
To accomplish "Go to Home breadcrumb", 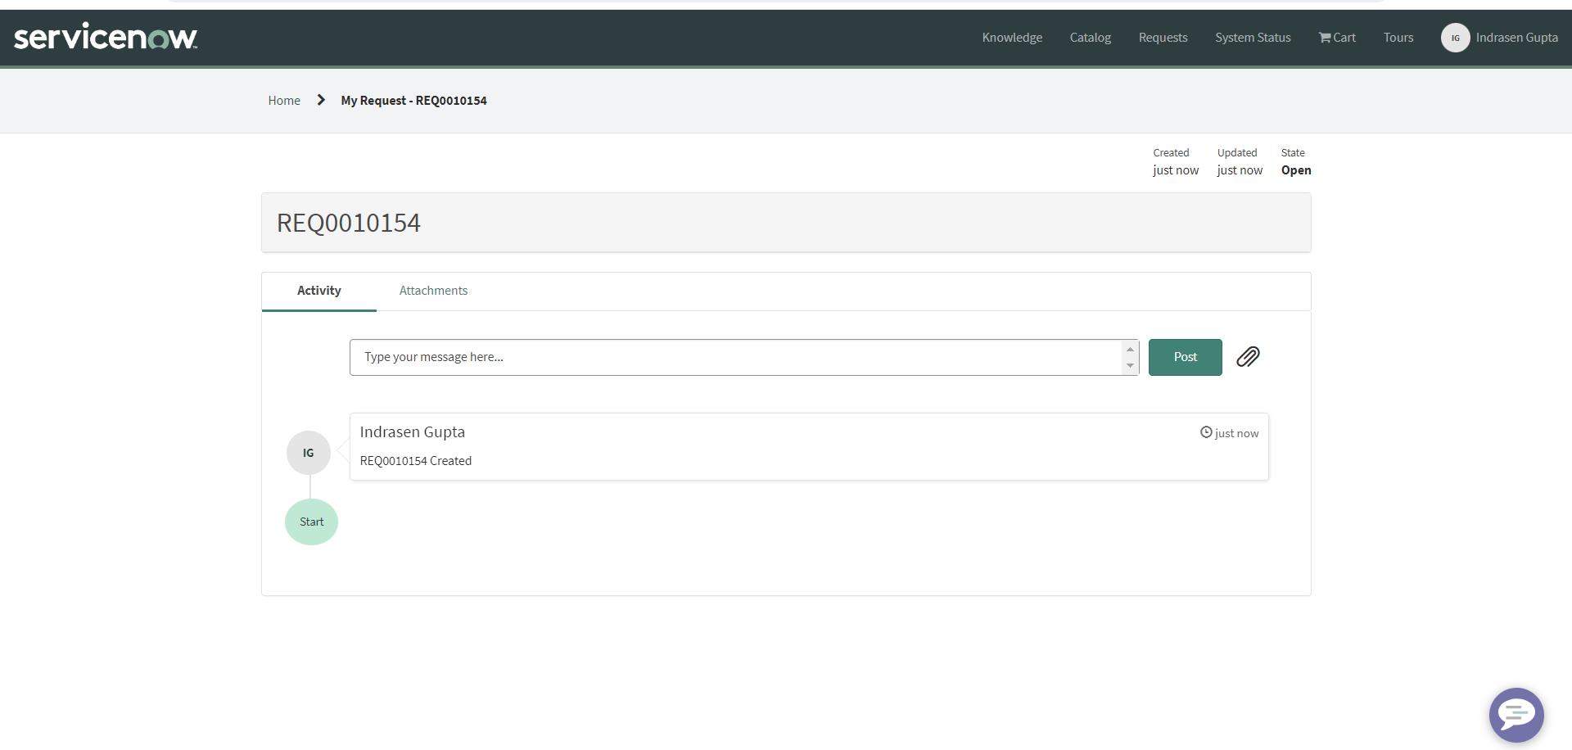I will click(284, 101).
